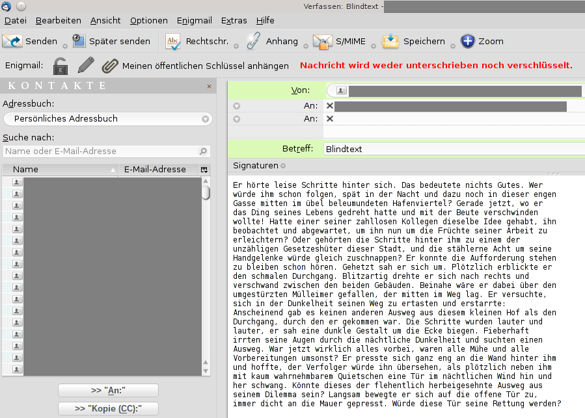Screen dimensions: 585x418
Task: Open the Optionen menu
Action: [148, 21]
